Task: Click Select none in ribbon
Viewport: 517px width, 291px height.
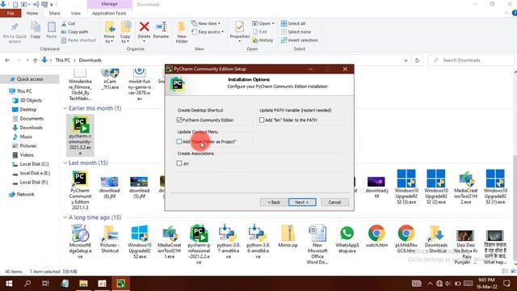Action: click(x=296, y=32)
